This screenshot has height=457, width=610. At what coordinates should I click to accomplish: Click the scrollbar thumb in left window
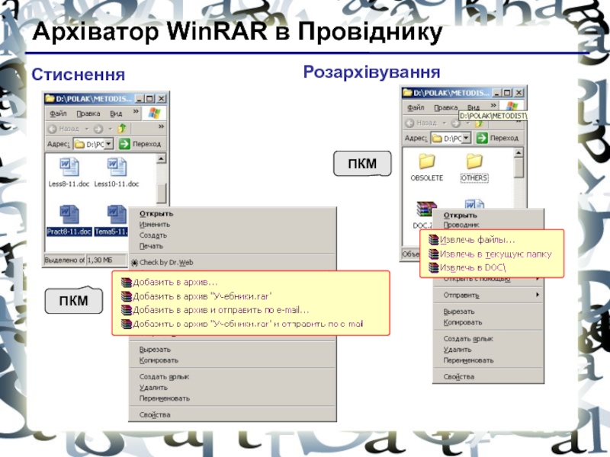pyautogui.click(x=161, y=193)
